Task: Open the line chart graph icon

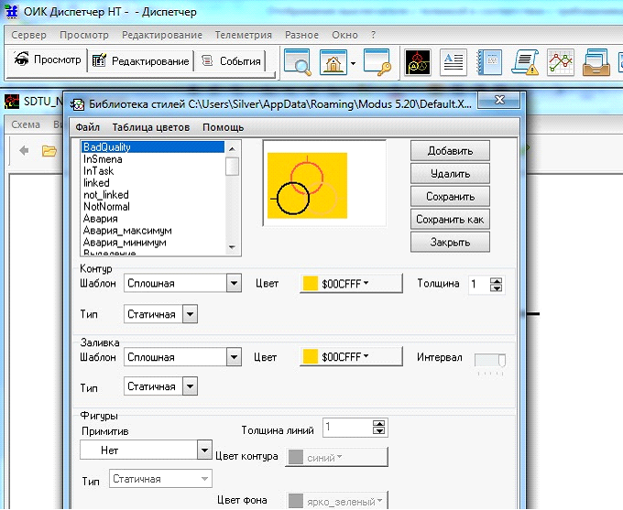Action: pos(561,62)
